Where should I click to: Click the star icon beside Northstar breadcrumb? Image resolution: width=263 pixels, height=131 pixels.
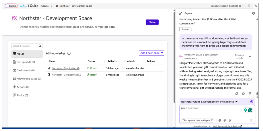(57, 6)
